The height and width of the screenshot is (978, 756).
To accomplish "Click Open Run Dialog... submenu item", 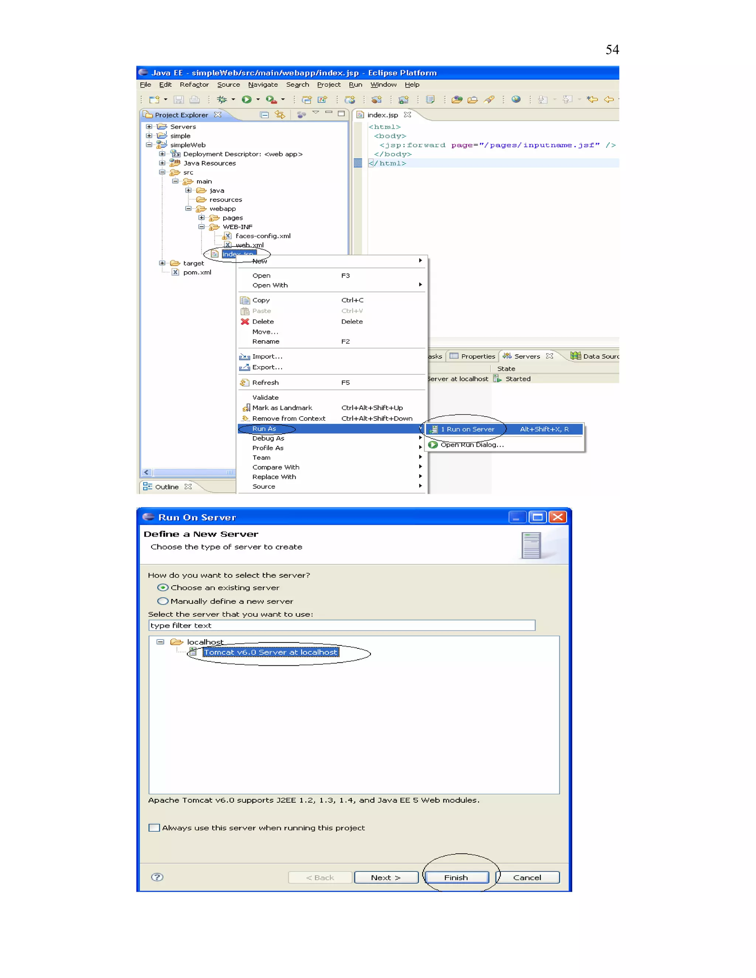I will click(x=505, y=445).
